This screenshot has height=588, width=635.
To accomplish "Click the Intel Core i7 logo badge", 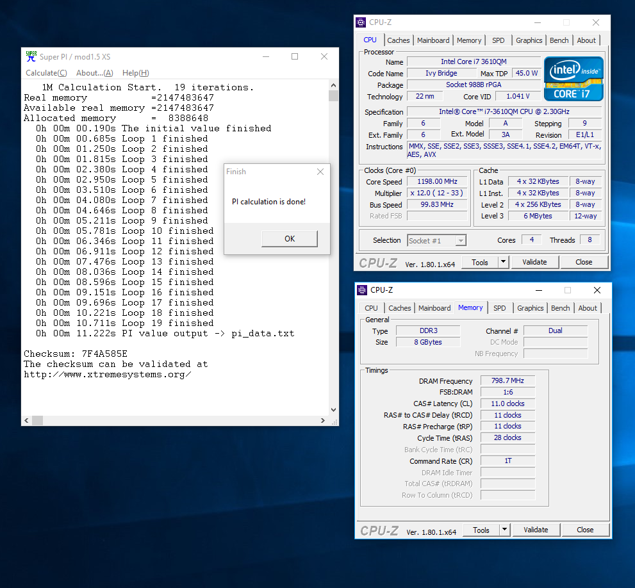I will pyautogui.click(x=573, y=79).
